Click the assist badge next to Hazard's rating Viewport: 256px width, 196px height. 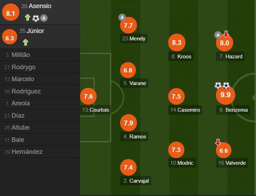217,35
